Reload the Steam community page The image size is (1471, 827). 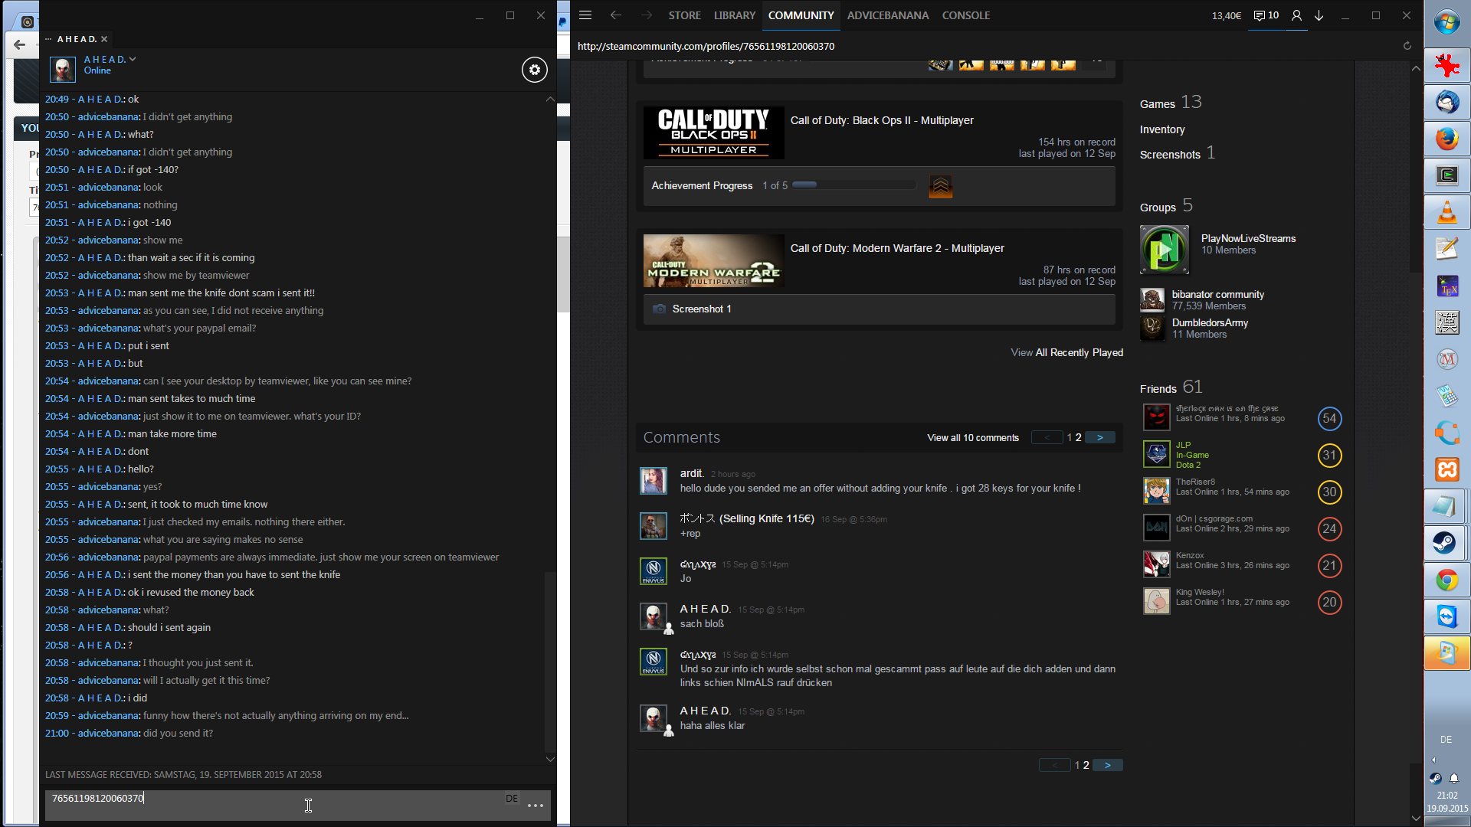[x=1407, y=46]
